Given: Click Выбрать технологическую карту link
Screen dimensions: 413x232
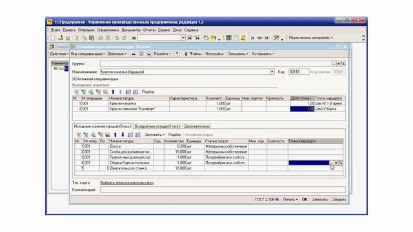Looking at the screenshot, I should pos(127,182).
